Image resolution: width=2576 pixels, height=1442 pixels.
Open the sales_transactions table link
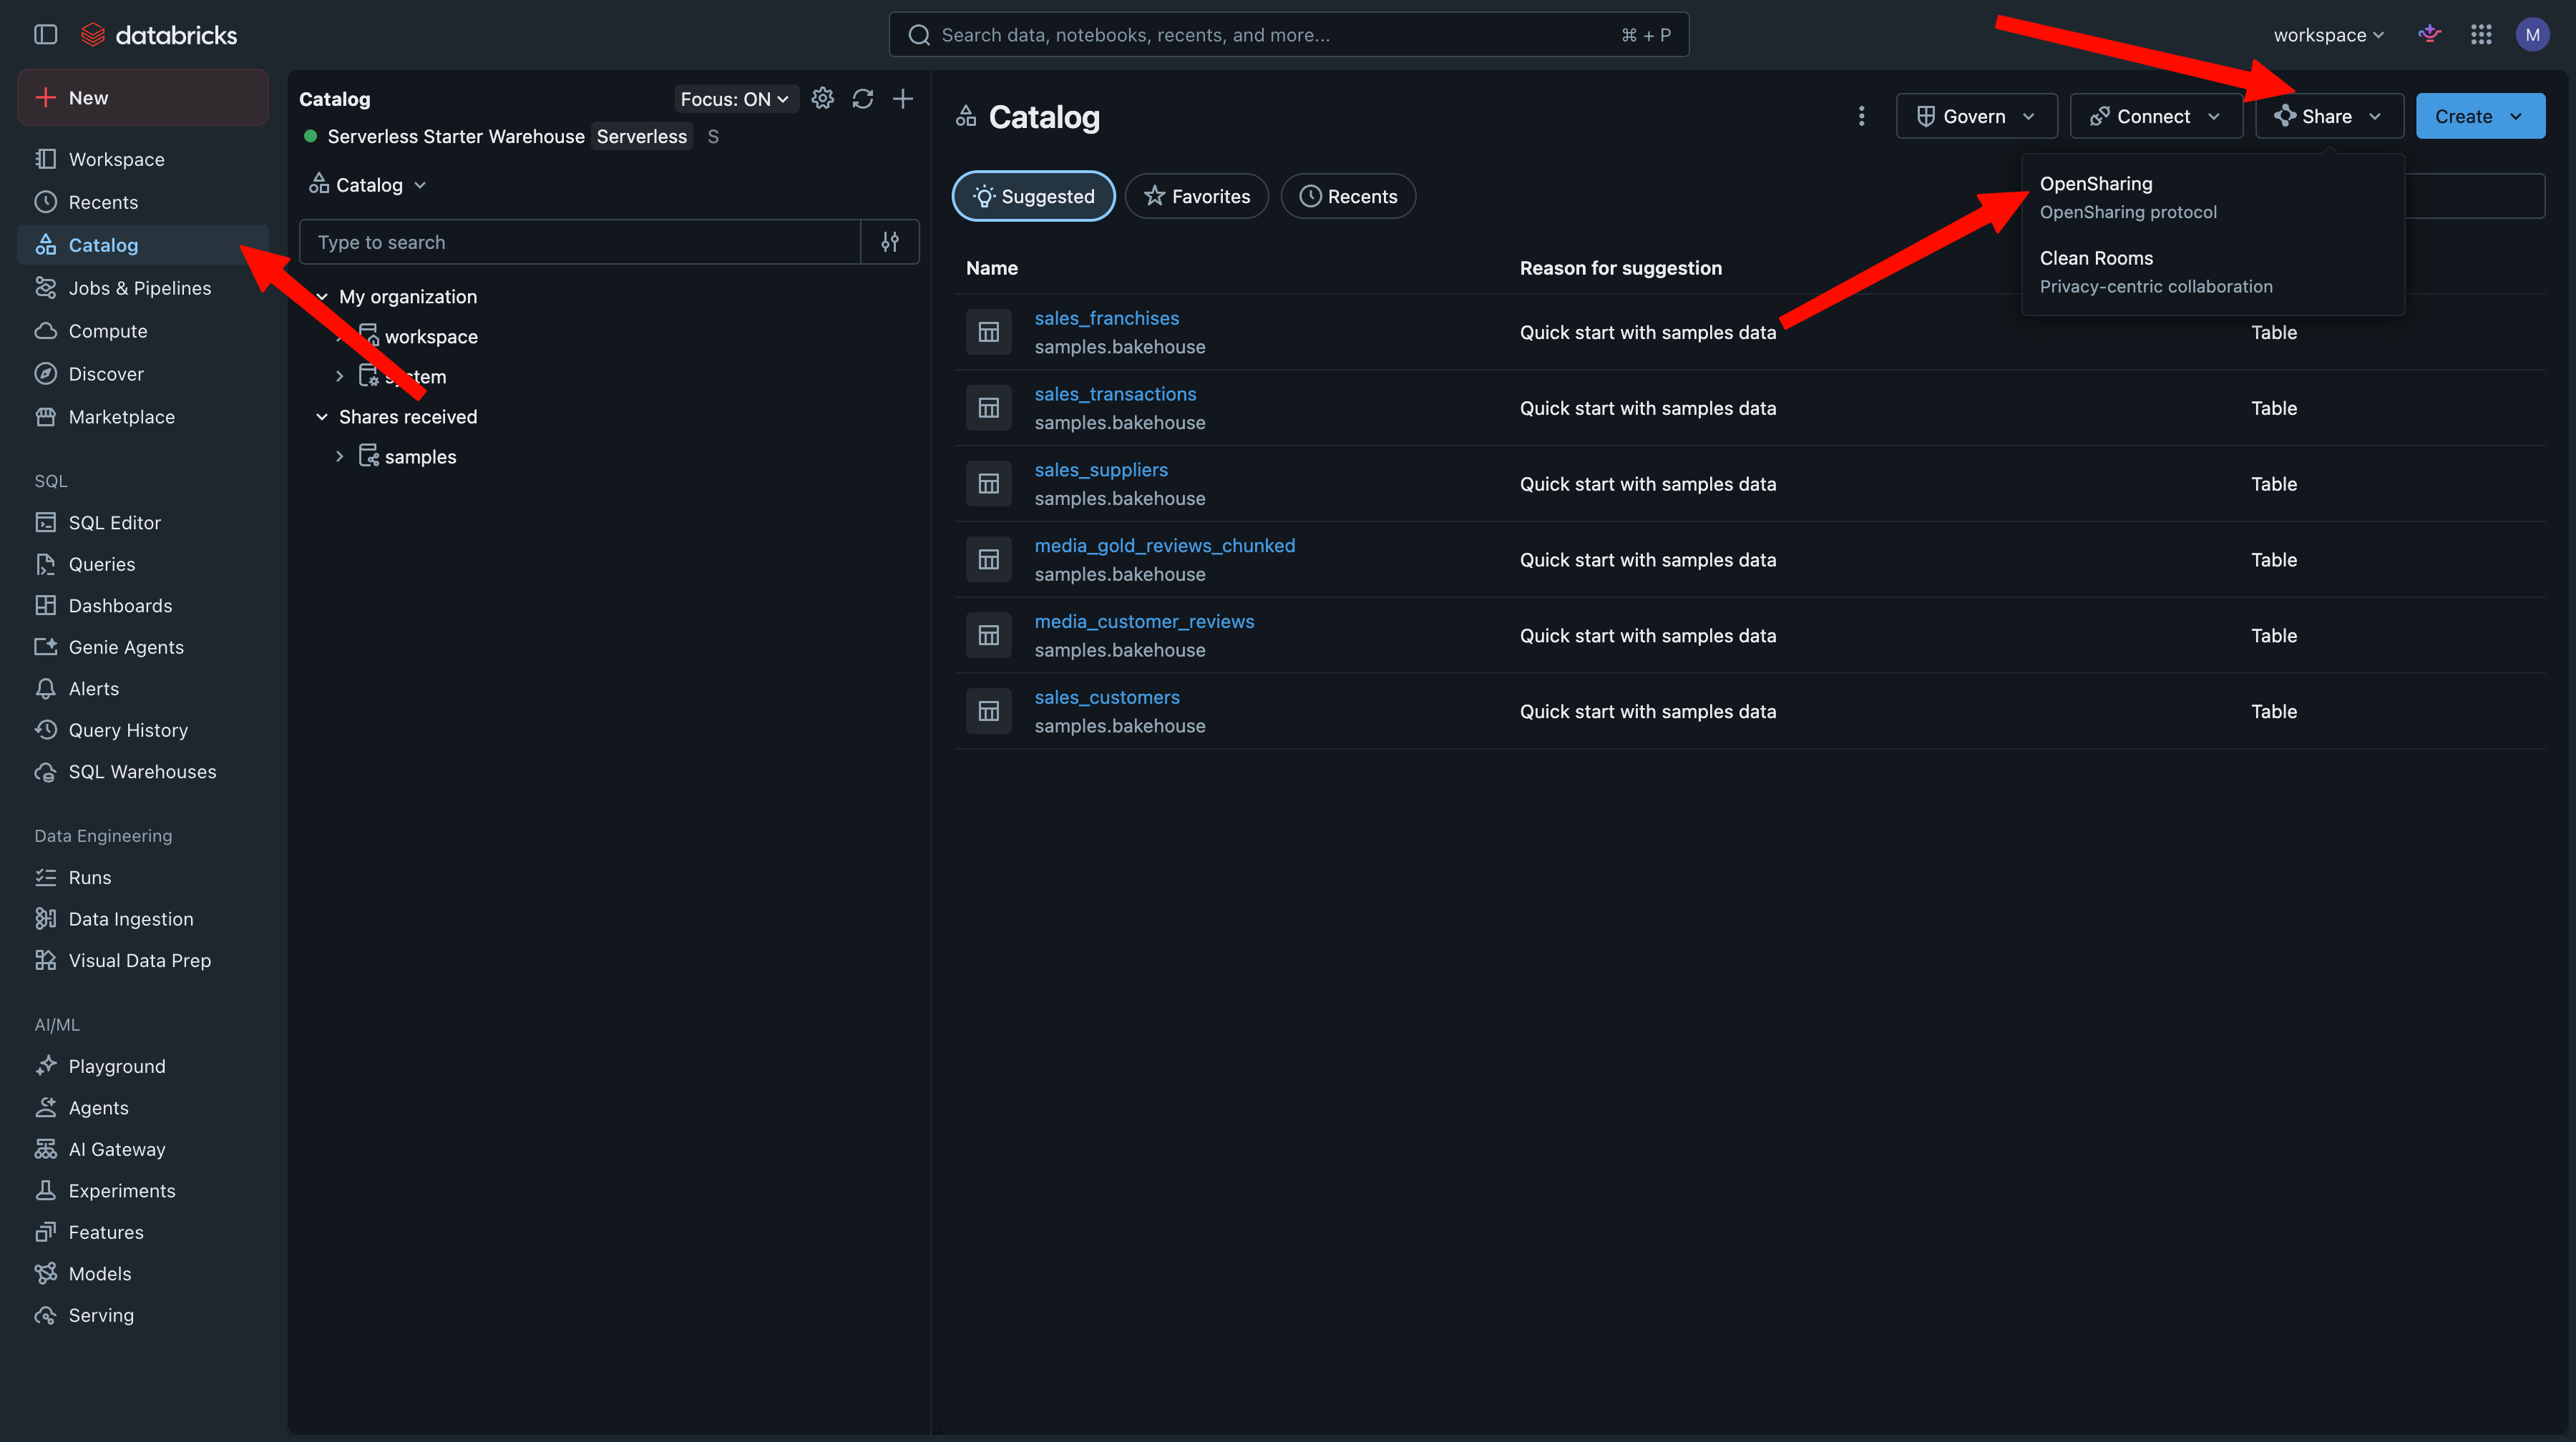tap(1116, 393)
